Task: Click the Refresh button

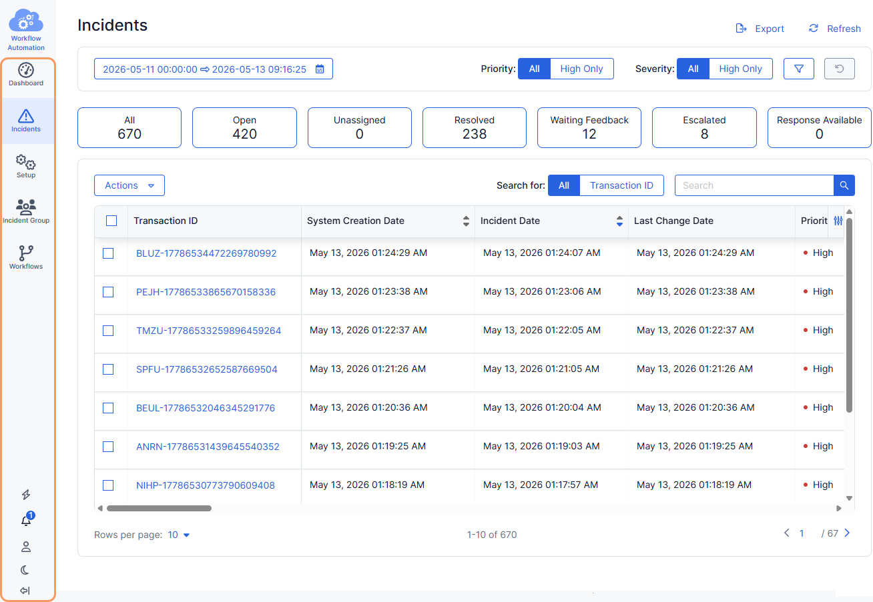Action: pos(834,29)
